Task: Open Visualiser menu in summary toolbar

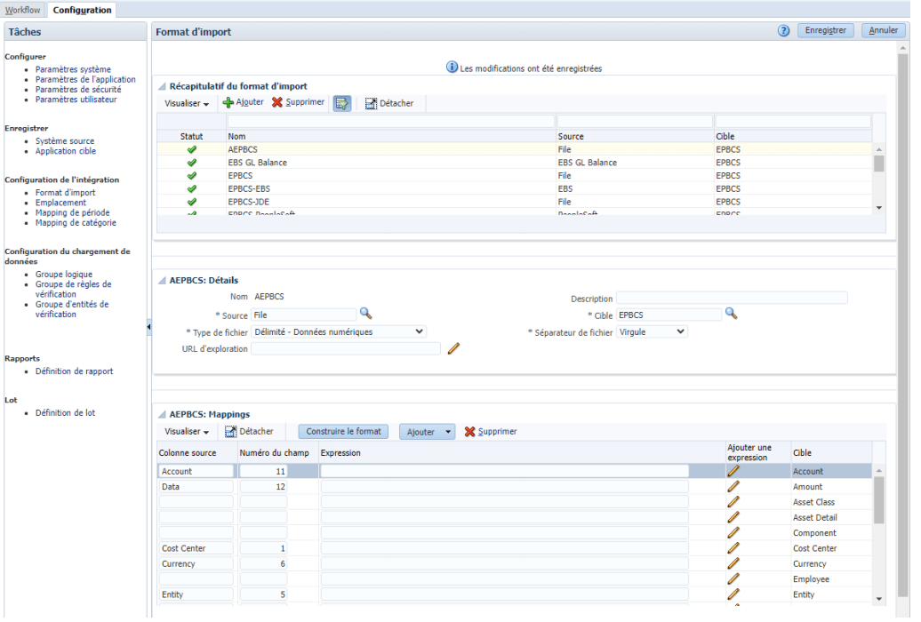Action: click(187, 103)
